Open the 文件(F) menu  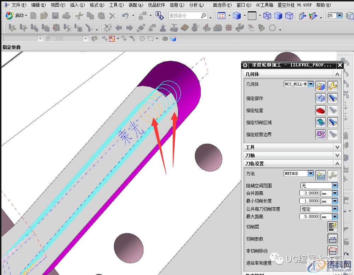(19, 5)
